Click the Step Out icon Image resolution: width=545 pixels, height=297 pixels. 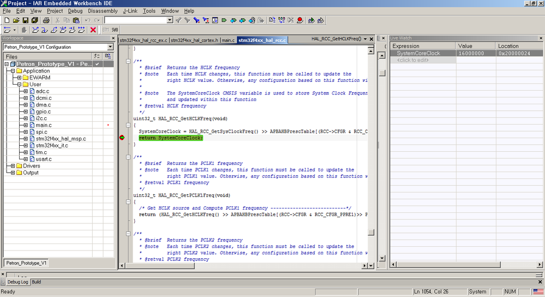coord(54,30)
